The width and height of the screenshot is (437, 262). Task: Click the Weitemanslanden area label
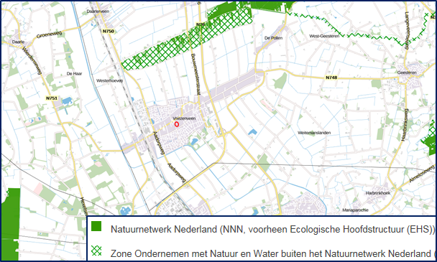point(314,133)
